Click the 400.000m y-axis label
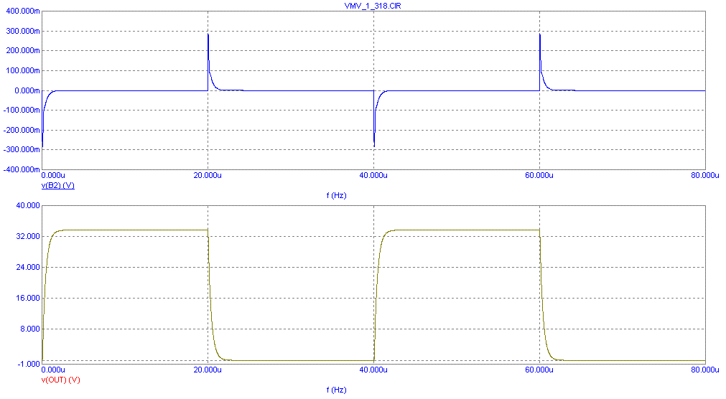Viewport: 726px width, 399px height. pos(23,11)
